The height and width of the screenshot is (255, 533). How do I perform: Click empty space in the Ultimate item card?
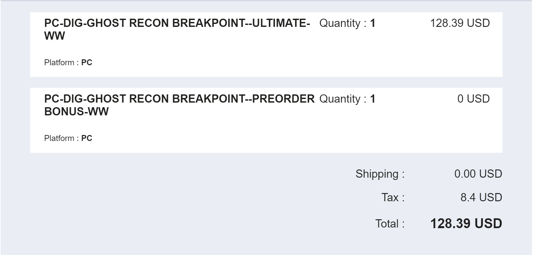point(262,56)
